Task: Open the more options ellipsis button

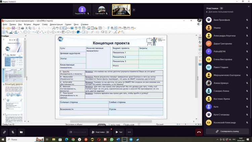Action: click(129, 132)
